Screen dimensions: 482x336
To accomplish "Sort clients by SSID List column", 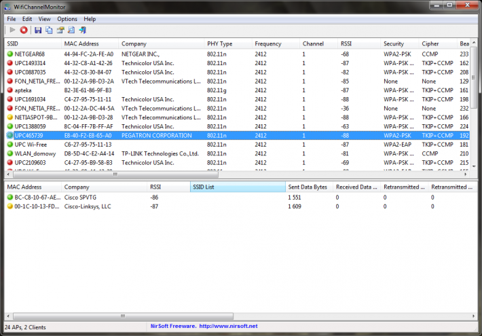I will click(x=238, y=187).
